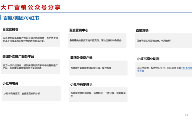This screenshot has height=121, width=192.
Task: Click the 小红书电商 heading
Action: pyautogui.click(x=10, y=83)
